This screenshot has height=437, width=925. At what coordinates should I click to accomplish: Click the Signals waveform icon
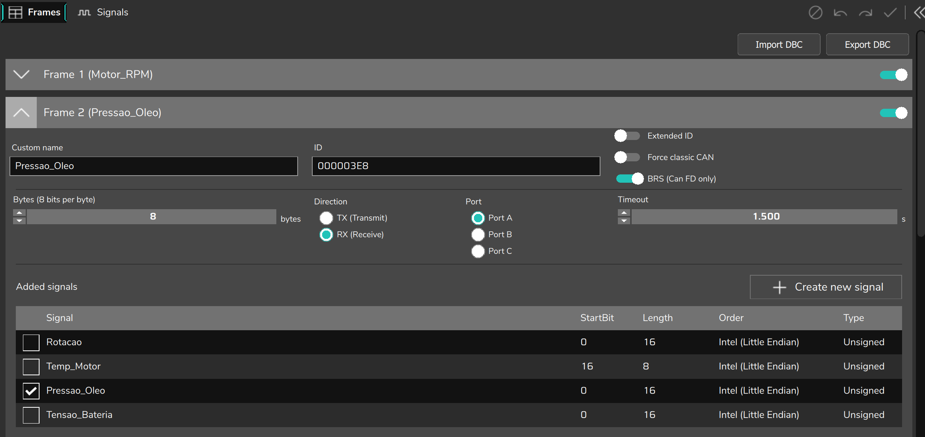[x=84, y=13]
